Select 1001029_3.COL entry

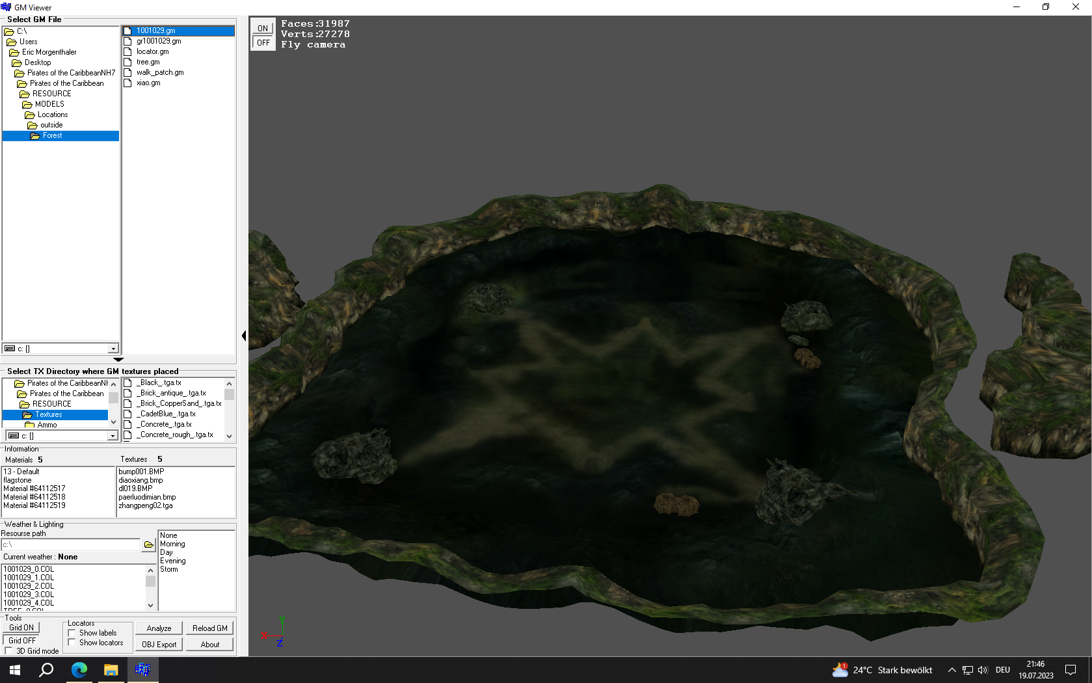[29, 595]
